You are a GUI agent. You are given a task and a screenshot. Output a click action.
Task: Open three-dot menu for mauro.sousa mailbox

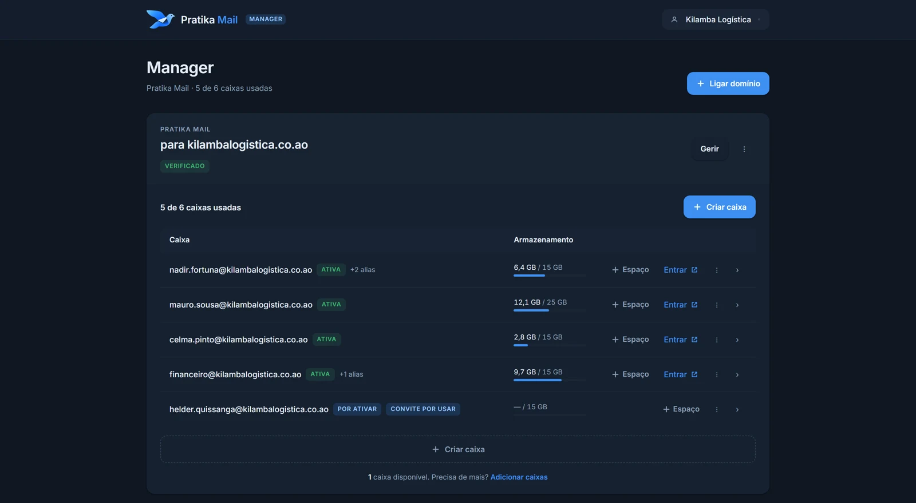point(716,305)
